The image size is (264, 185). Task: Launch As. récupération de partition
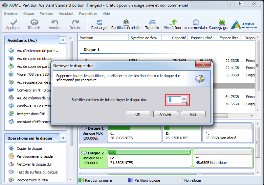pyautogui.click(x=30, y=82)
